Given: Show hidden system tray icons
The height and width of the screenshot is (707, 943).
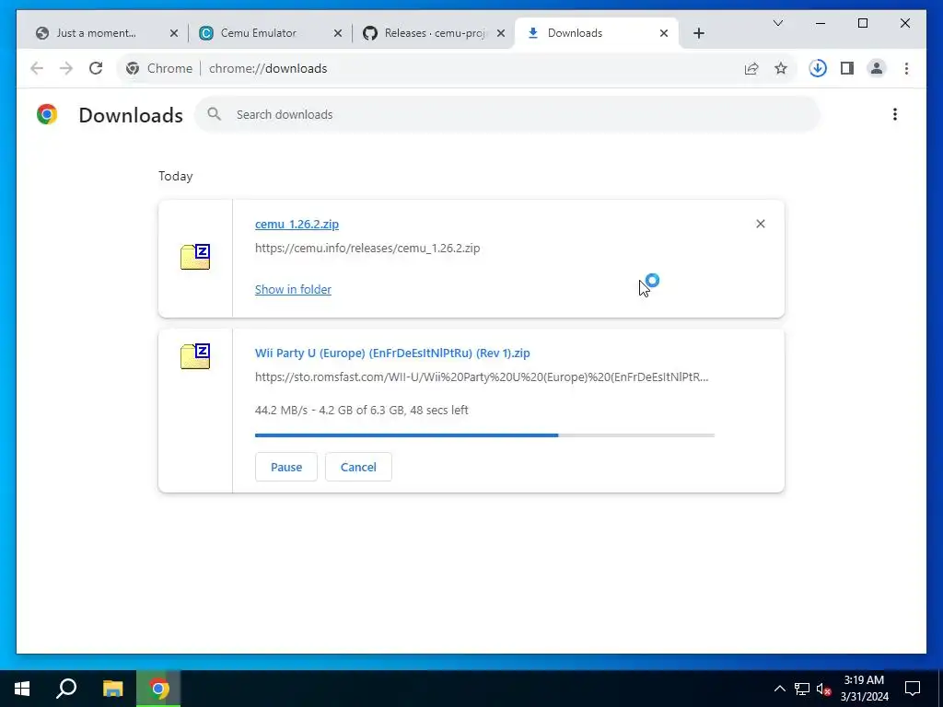Looking at the screenshot, I should (779, 689).
